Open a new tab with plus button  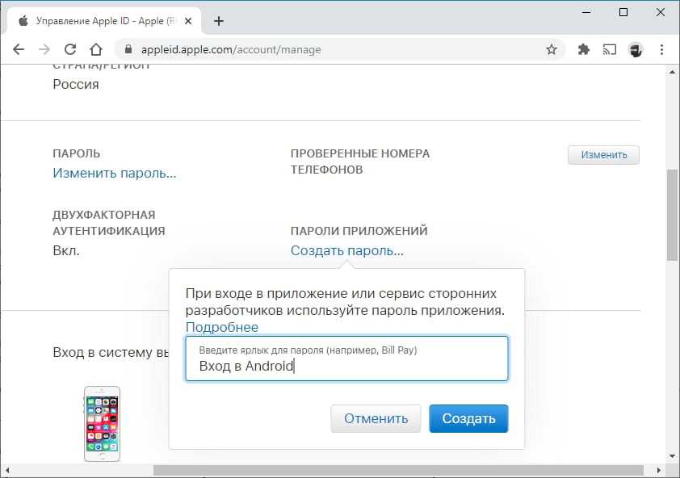click(218, 21)
